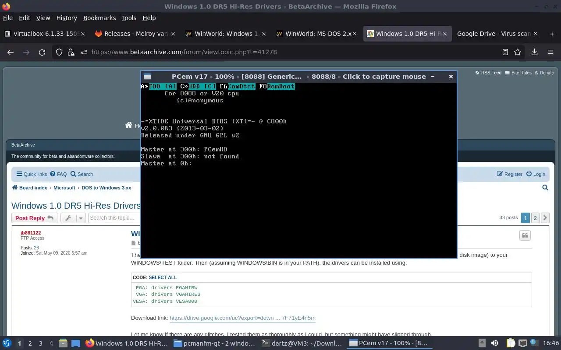
Task: Launch file manager from taskbar
Action: (x=63, y=343)
